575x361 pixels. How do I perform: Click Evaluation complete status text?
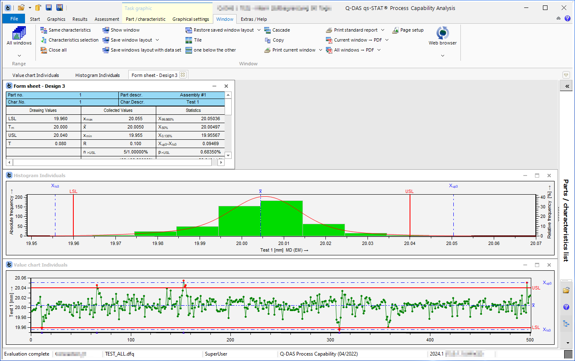tap(26, 354)
